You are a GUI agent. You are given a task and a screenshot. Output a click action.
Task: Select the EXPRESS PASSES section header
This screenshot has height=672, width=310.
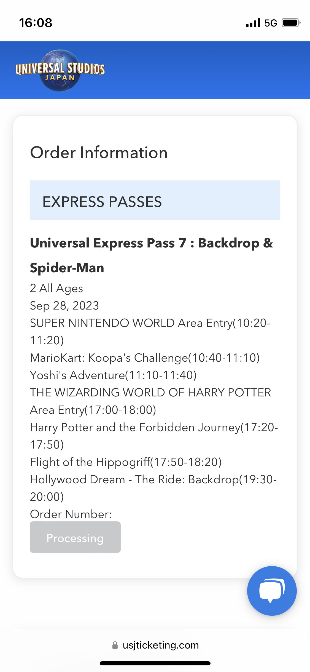tap(155, 201)
